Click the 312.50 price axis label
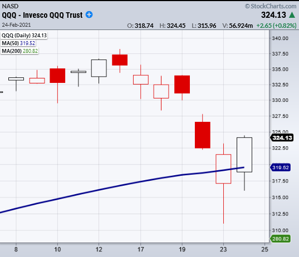The image size is (299, 257). coord(280,214)
